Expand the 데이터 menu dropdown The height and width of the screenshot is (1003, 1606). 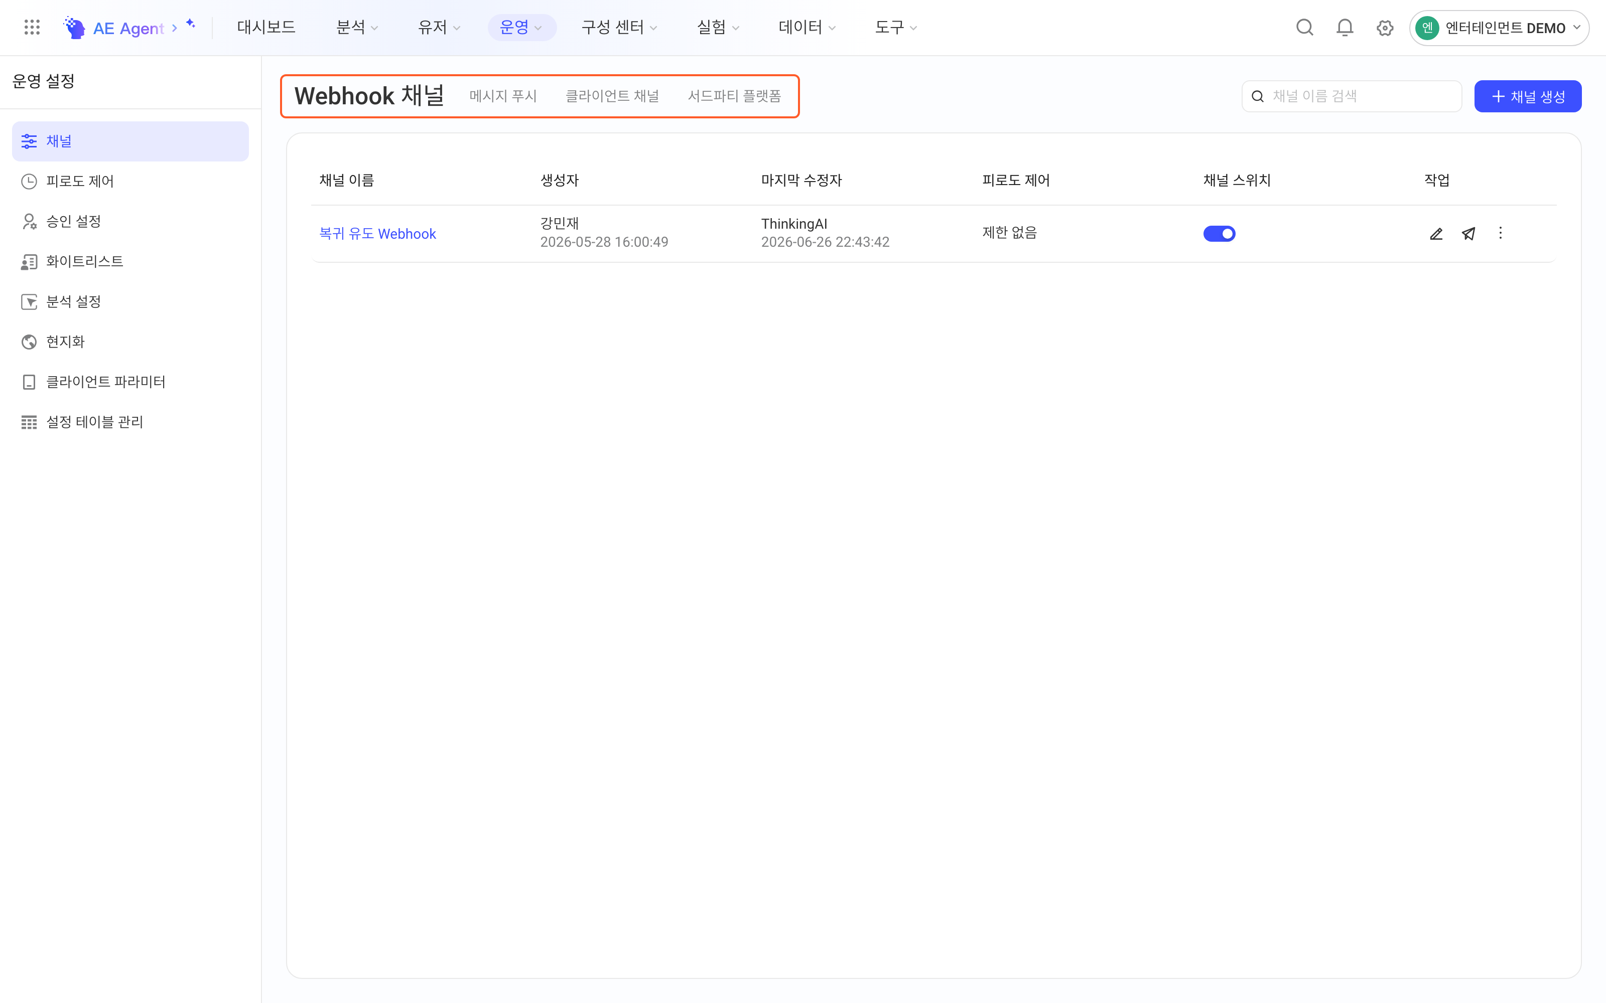807,27
